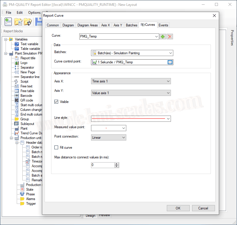This screenshot has height=225, width=237.
Task: Uncheck the Visible checkbox
Action: (56, 102)
